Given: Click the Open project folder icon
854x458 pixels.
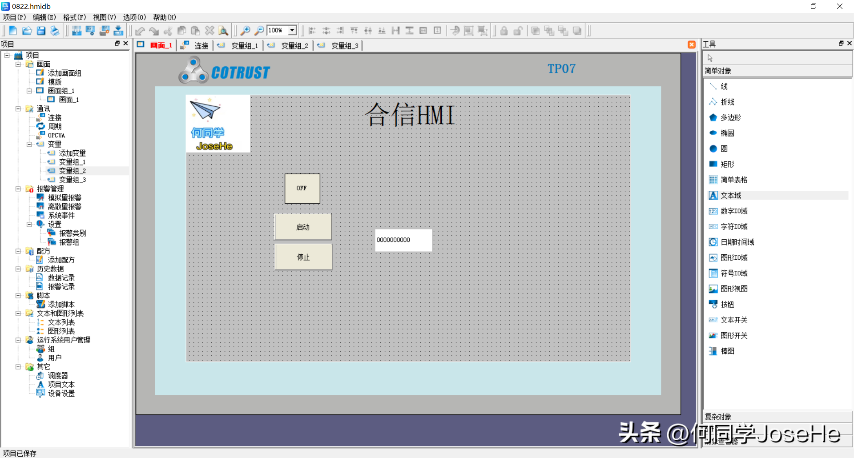Looking at the screenshot, I should (x=27, y=31).
